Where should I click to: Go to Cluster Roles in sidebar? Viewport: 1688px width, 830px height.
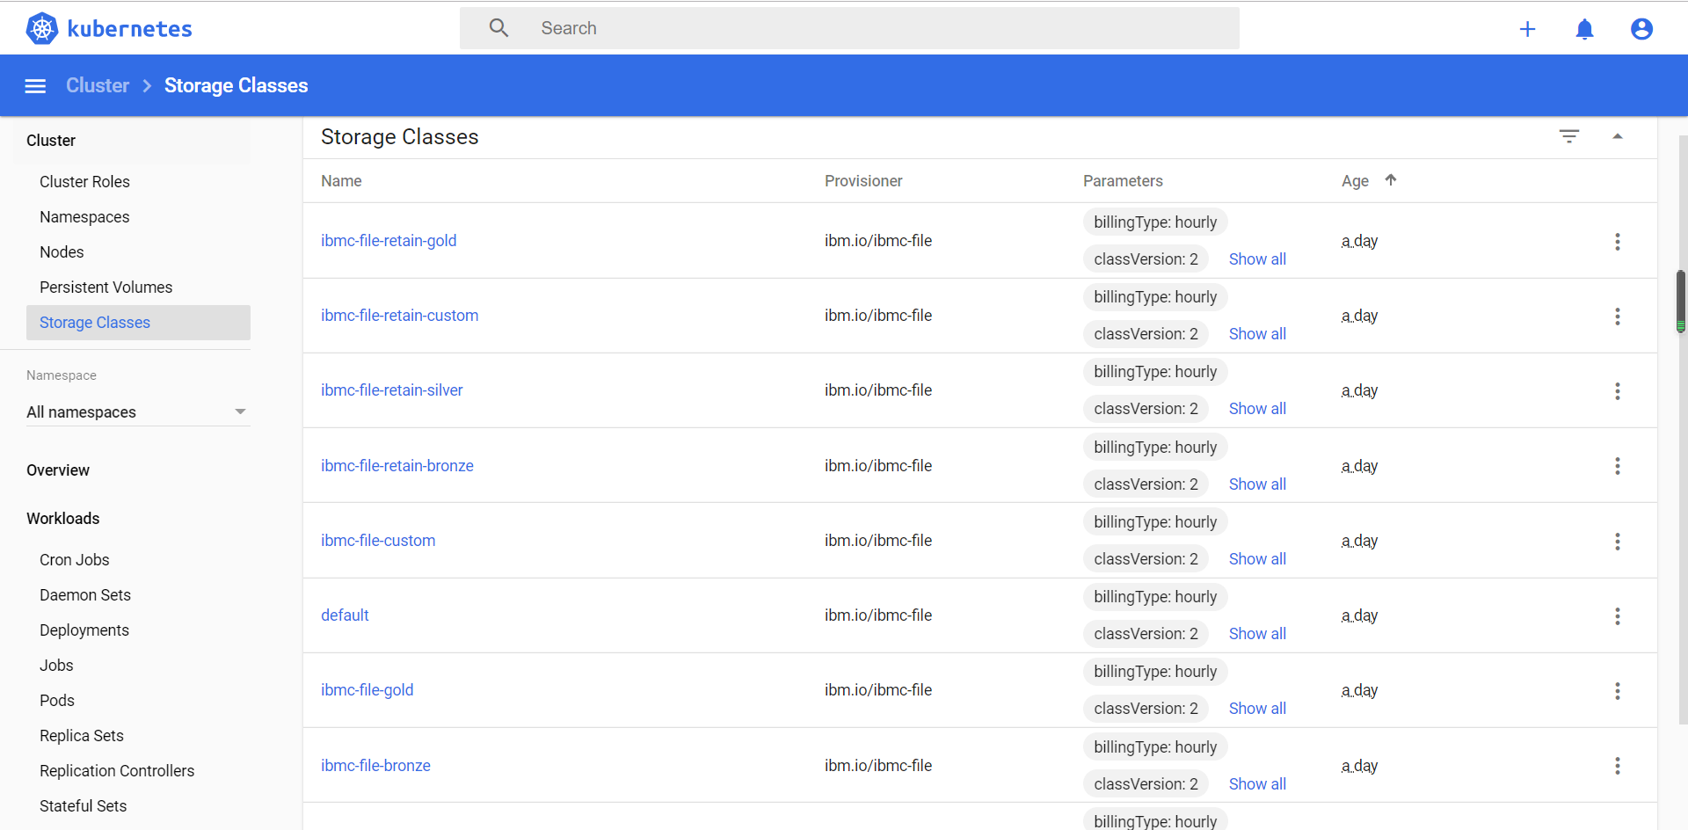coord(84,182)
